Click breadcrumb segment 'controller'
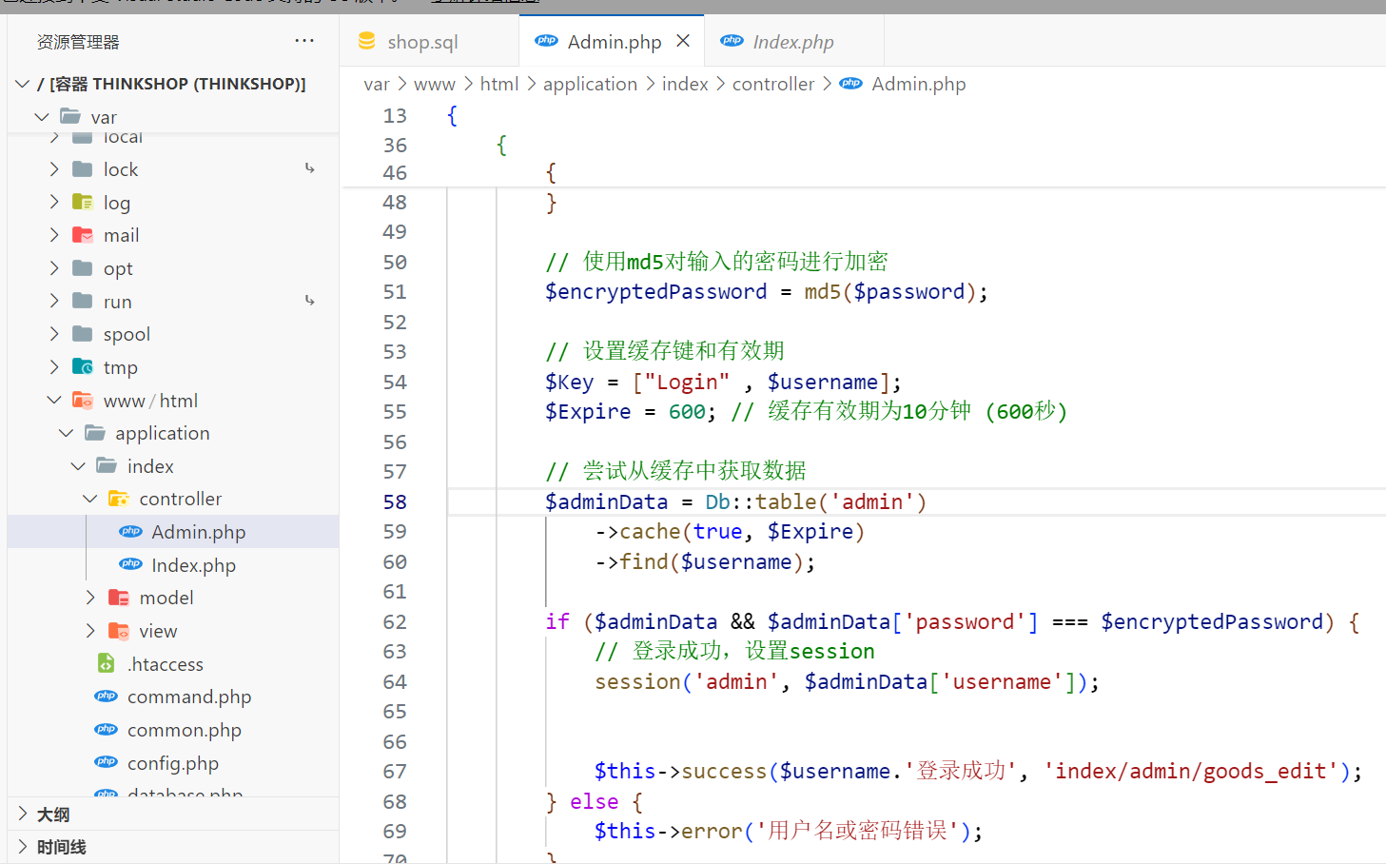The width and height of the screenshot is (1386, 864). [773, 84]
